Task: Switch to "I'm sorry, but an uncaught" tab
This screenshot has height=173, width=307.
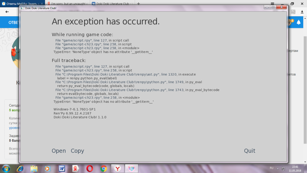Action: (x=68, y=3)
